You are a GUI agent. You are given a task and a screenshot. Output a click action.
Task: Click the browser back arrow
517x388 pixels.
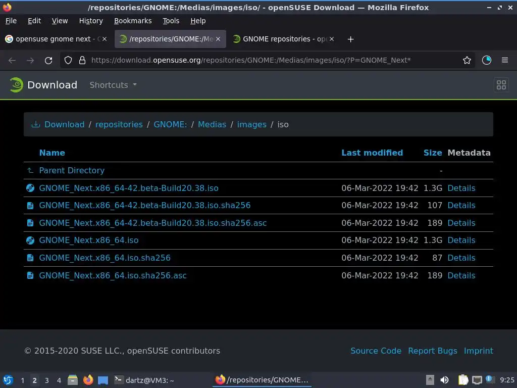point(12,61)
